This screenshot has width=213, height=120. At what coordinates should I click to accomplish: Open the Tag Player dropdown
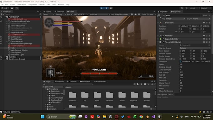click(175, 18)
